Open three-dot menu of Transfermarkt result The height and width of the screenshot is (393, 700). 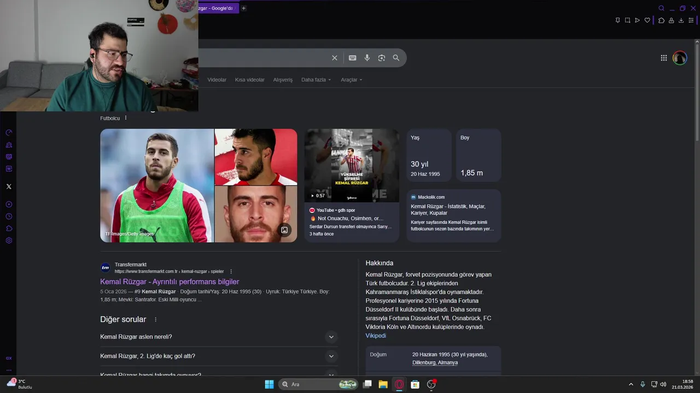(231, 271)
